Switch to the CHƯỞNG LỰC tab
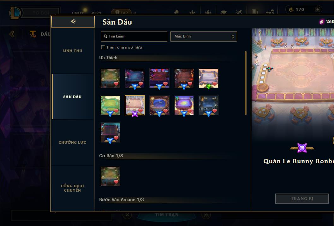The image size is (334, 226). 72,142
